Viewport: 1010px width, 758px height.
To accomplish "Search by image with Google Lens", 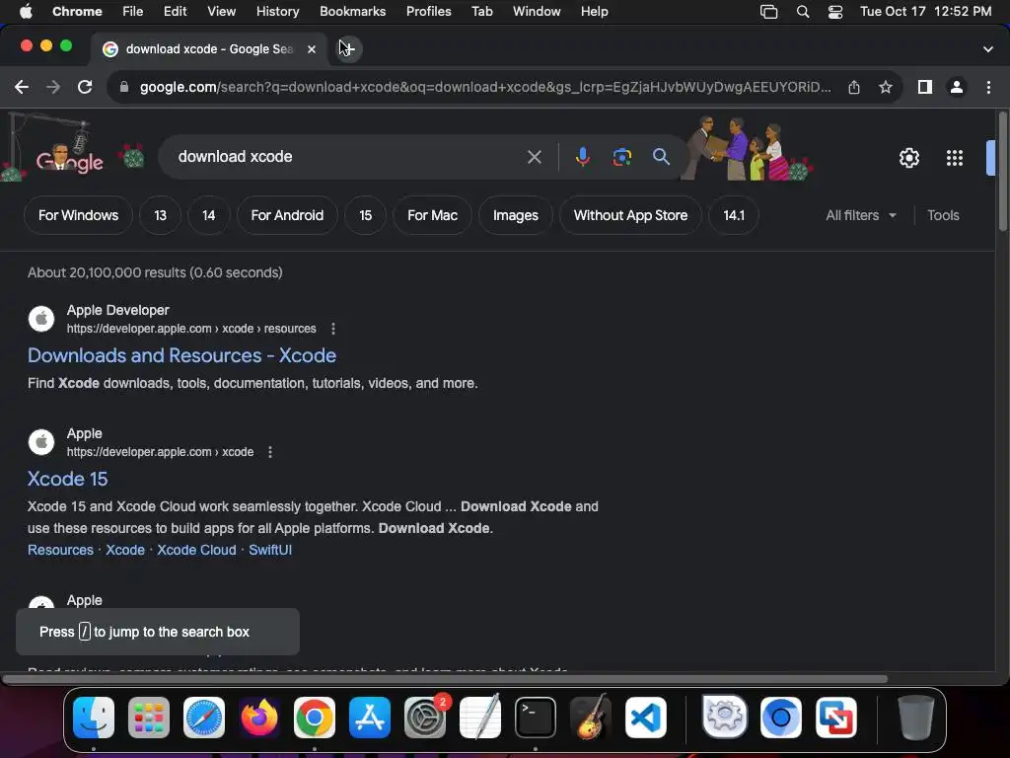I will (621, 157).
